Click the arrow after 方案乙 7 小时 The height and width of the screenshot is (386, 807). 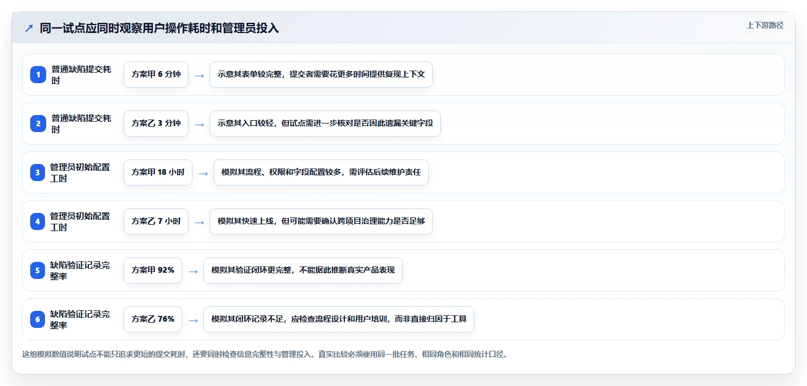(x=199, y=222)
